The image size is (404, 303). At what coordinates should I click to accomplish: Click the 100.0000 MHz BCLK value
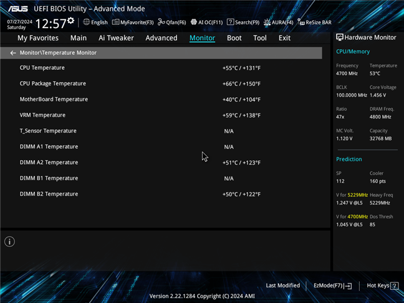click(x=352, y=95)
